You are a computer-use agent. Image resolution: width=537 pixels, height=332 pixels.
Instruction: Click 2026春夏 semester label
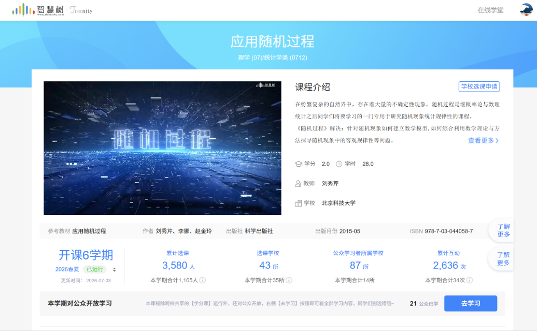coord(67,269)
